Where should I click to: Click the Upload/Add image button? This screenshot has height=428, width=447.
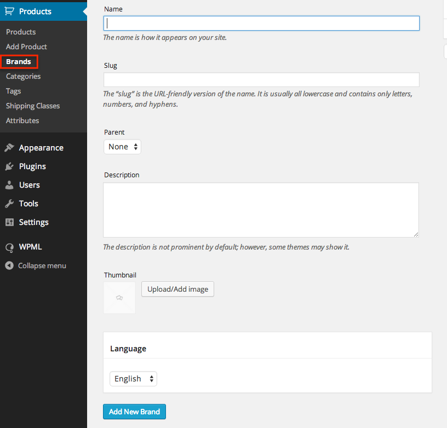pos(177,289)
